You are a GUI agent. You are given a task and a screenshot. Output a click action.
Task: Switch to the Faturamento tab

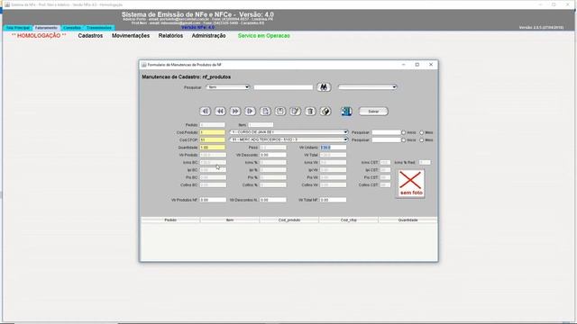tap(46, 28)
